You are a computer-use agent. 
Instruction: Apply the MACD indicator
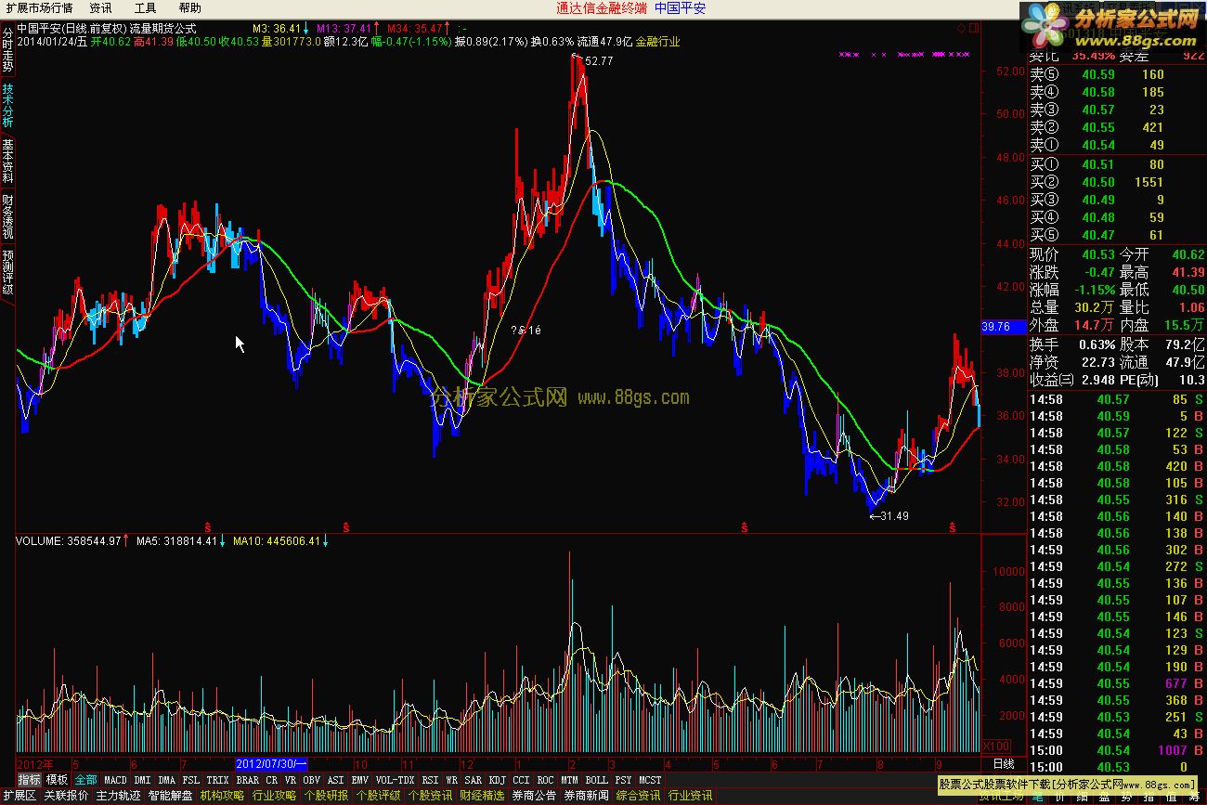[115, 780]
